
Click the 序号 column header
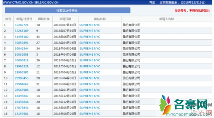(8, 19)
